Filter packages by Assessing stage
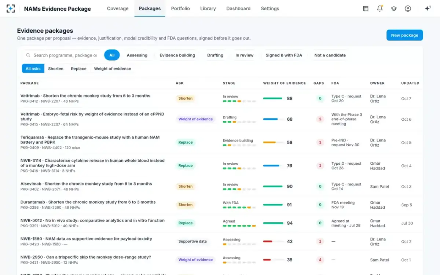 tap(137, 55)
